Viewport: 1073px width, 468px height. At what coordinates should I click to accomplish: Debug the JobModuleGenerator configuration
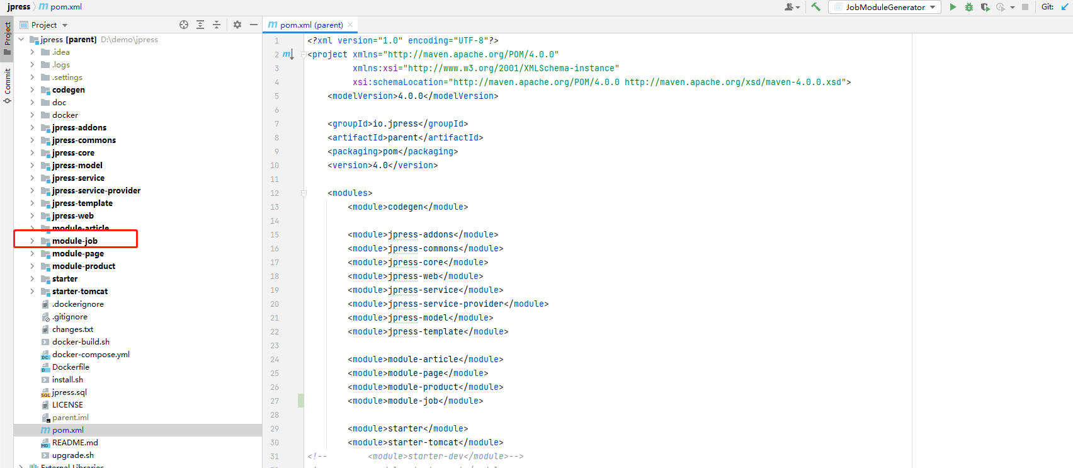[969, 7]
